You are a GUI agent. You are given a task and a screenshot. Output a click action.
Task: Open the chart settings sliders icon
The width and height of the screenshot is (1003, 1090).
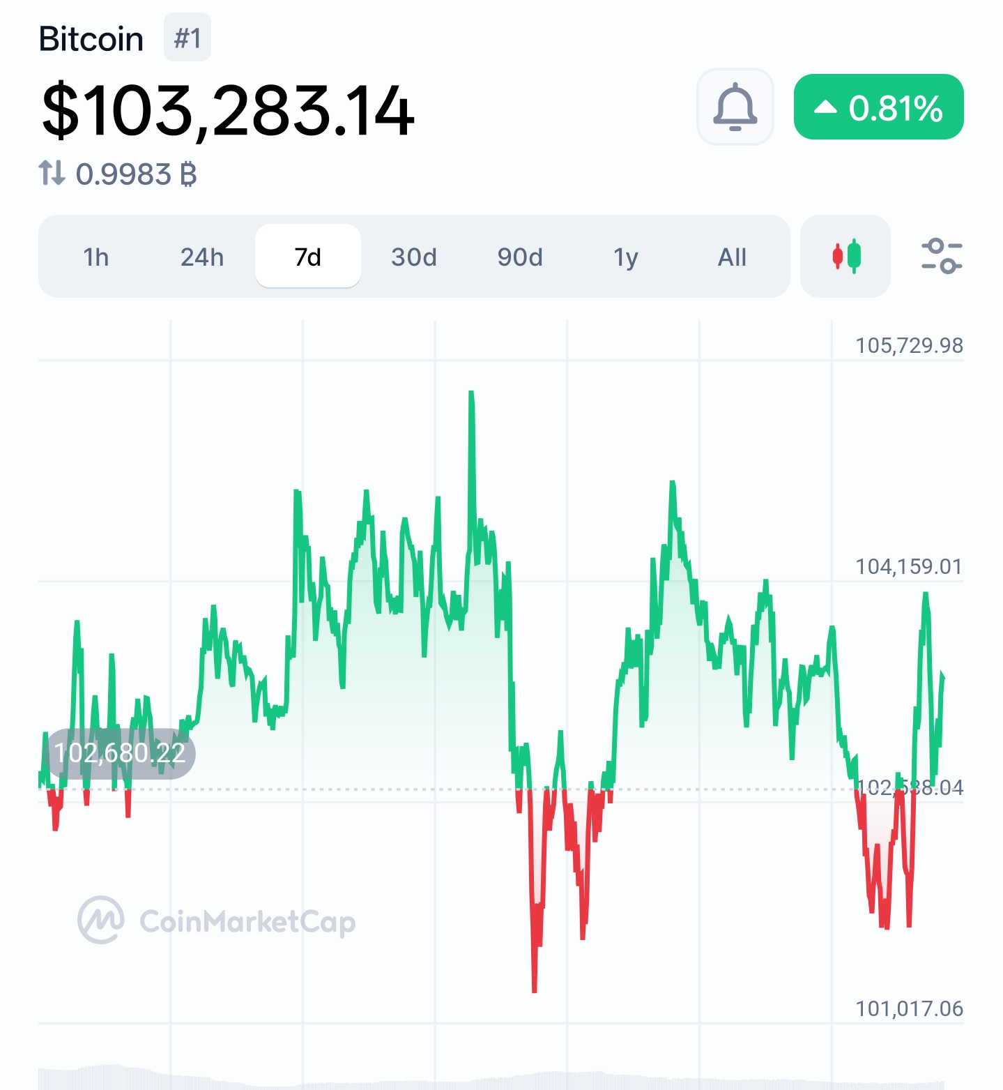[942, 256]
